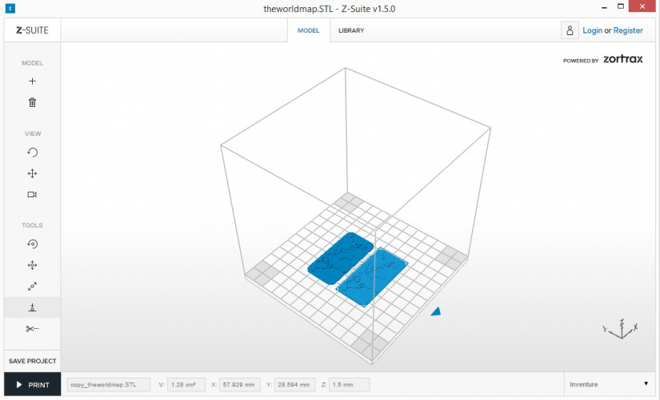Open the Register link
660x400 pixels.
[x=628, y=30]
